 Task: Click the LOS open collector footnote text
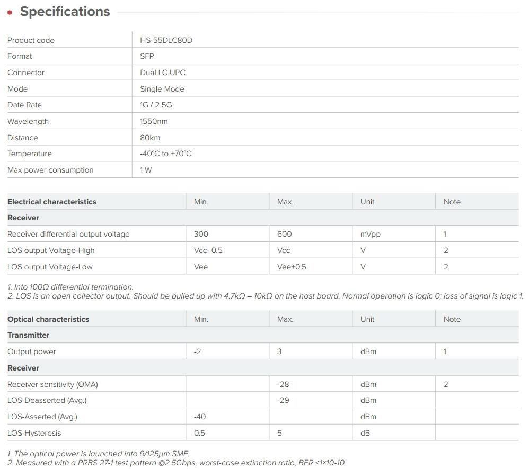265,296
